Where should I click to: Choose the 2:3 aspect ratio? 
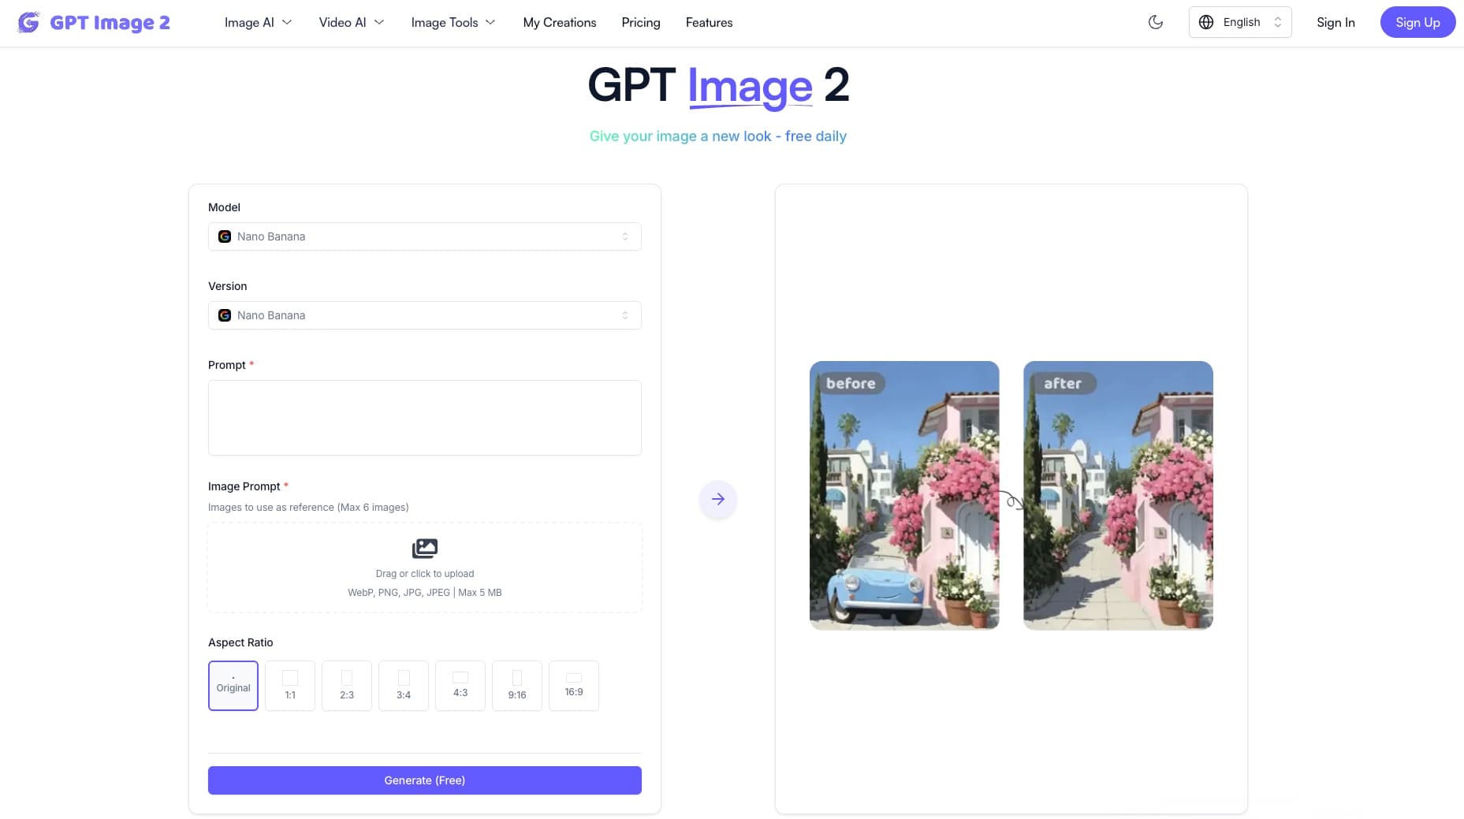[347, 686]
